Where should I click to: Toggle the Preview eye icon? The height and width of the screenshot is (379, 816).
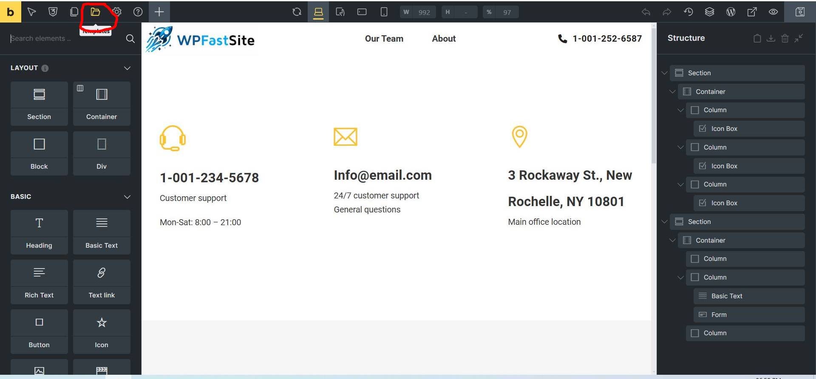[773, 12]
